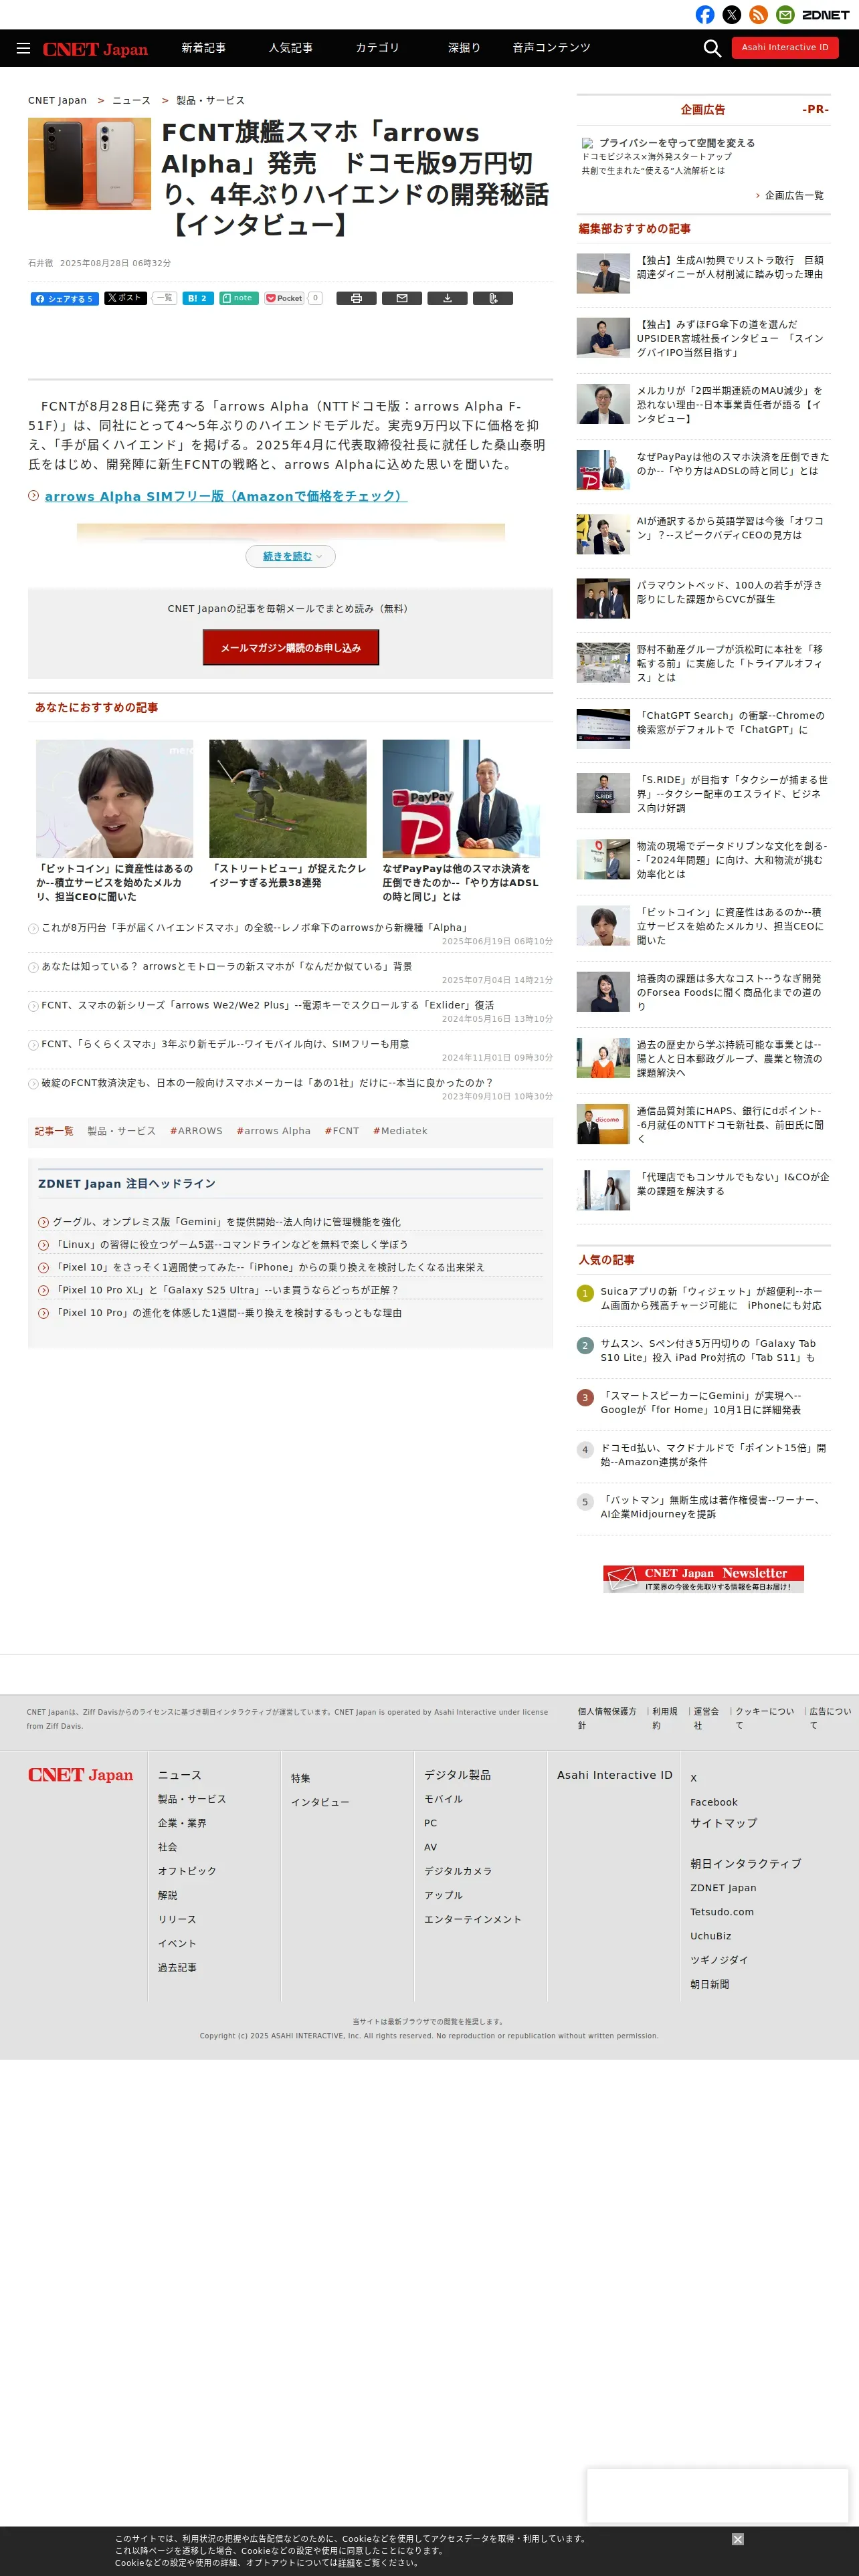
Task: Share article on note
Action: [x=239, y=298]
